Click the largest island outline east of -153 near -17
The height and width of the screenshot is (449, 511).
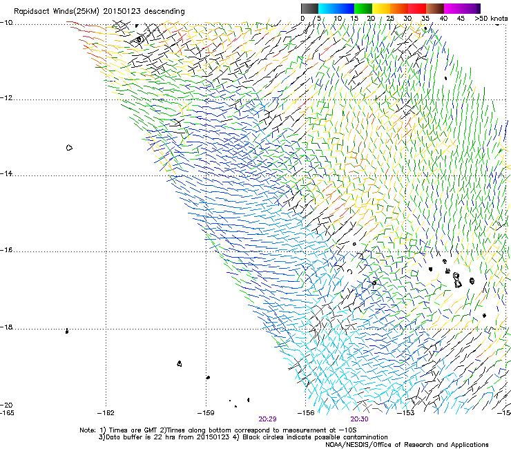pyautogui.click(x=458, y=280)
